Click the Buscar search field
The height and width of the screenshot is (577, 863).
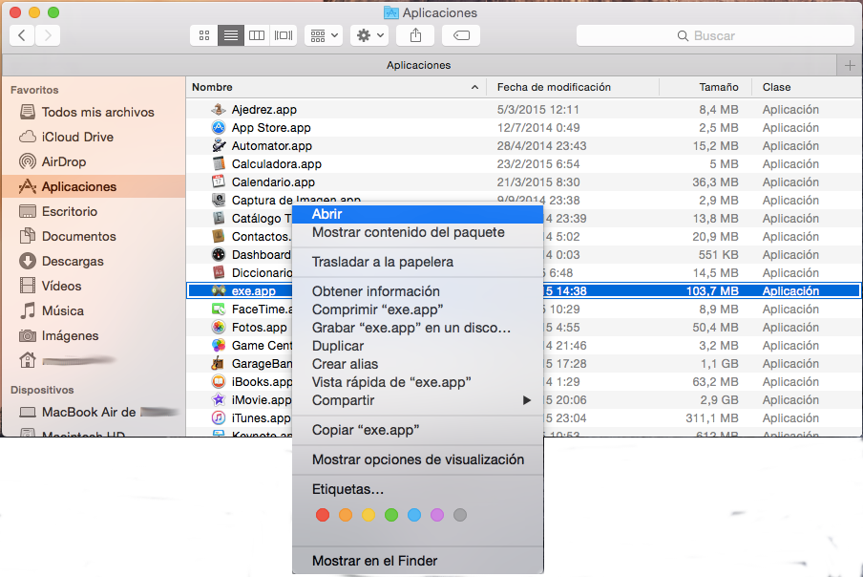714,34
